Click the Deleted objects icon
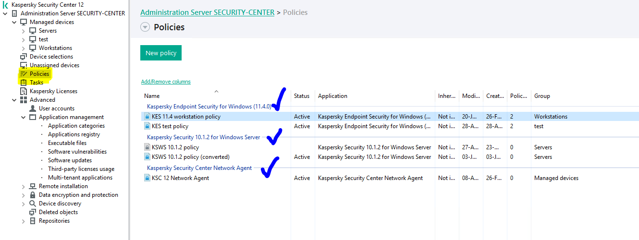This screenshot has height=240, width=639. pos(33,212)
